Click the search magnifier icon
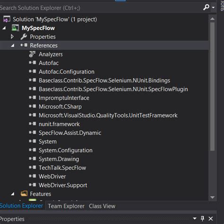Viewport: 224px width, 224px height. (x=206, y=7)
